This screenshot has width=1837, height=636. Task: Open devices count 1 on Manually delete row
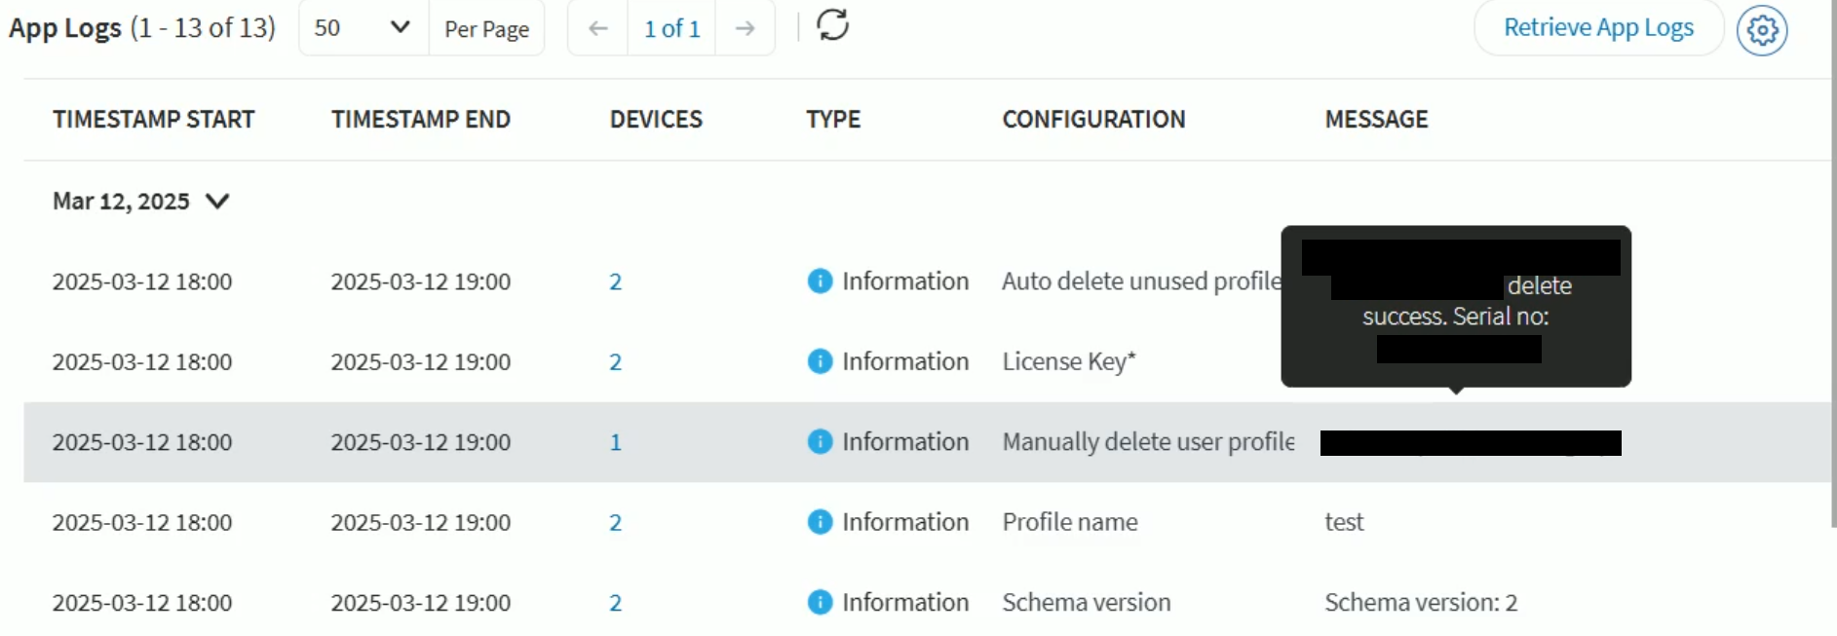click(x=615, y=443)
